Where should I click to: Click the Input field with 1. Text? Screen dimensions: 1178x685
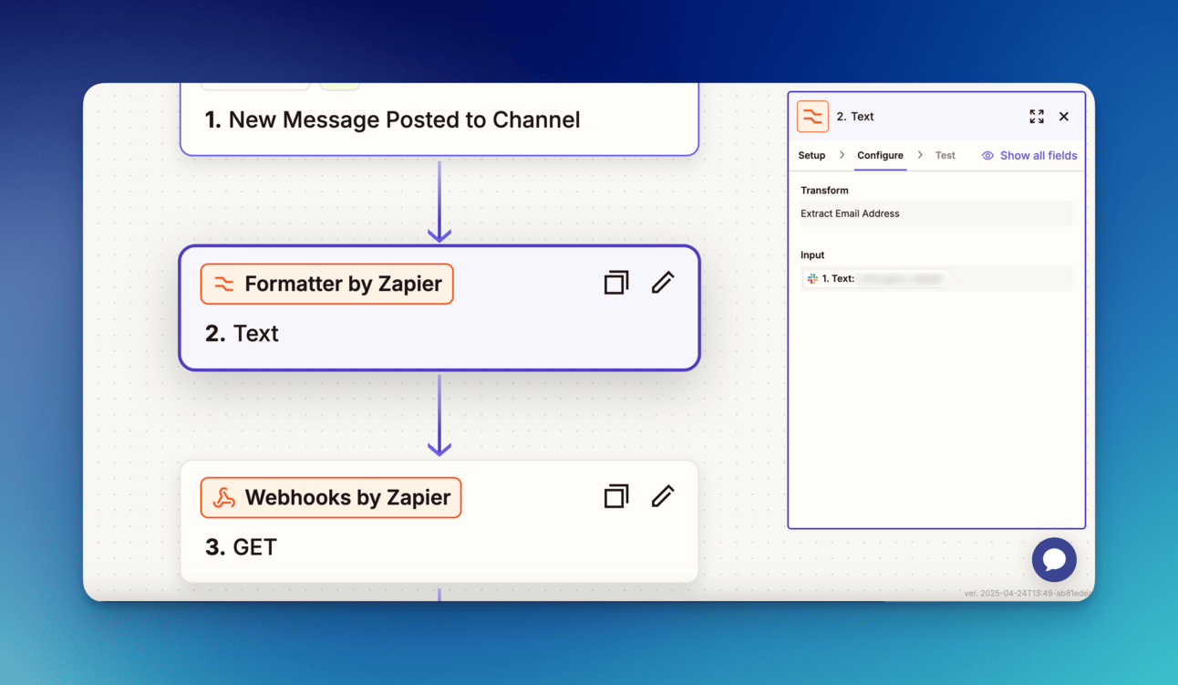tap(936, 278)
